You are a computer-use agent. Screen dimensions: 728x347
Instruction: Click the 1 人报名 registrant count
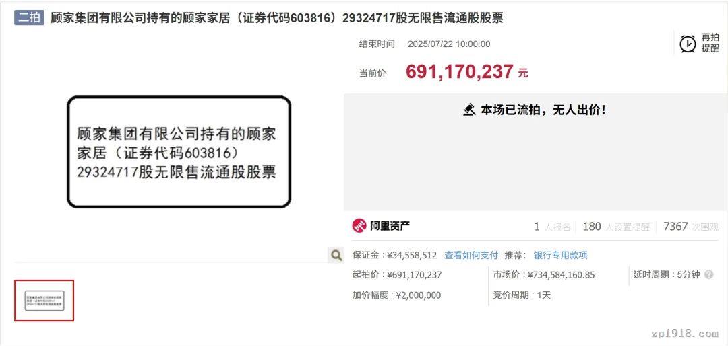552,227
